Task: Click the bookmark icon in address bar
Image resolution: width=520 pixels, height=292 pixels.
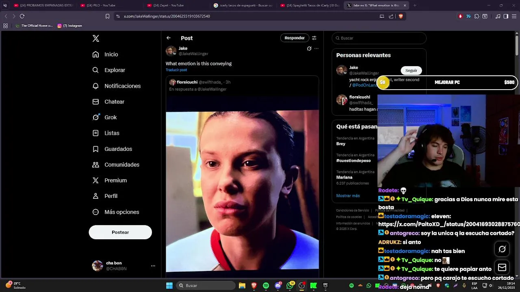Action: point(107,16)
